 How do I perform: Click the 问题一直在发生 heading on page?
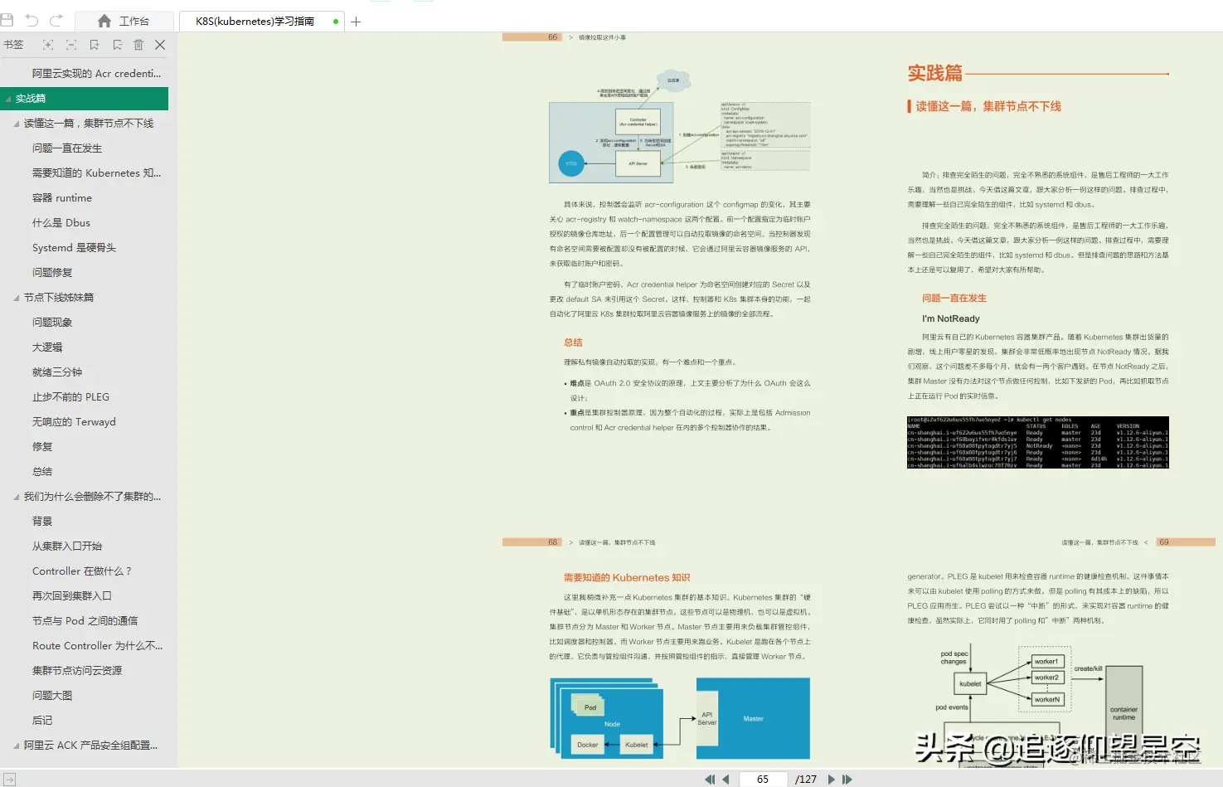(x=954, y=299)
